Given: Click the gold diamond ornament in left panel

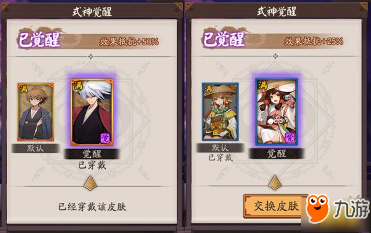Looking at the screenshot, I should coord(90,183).
